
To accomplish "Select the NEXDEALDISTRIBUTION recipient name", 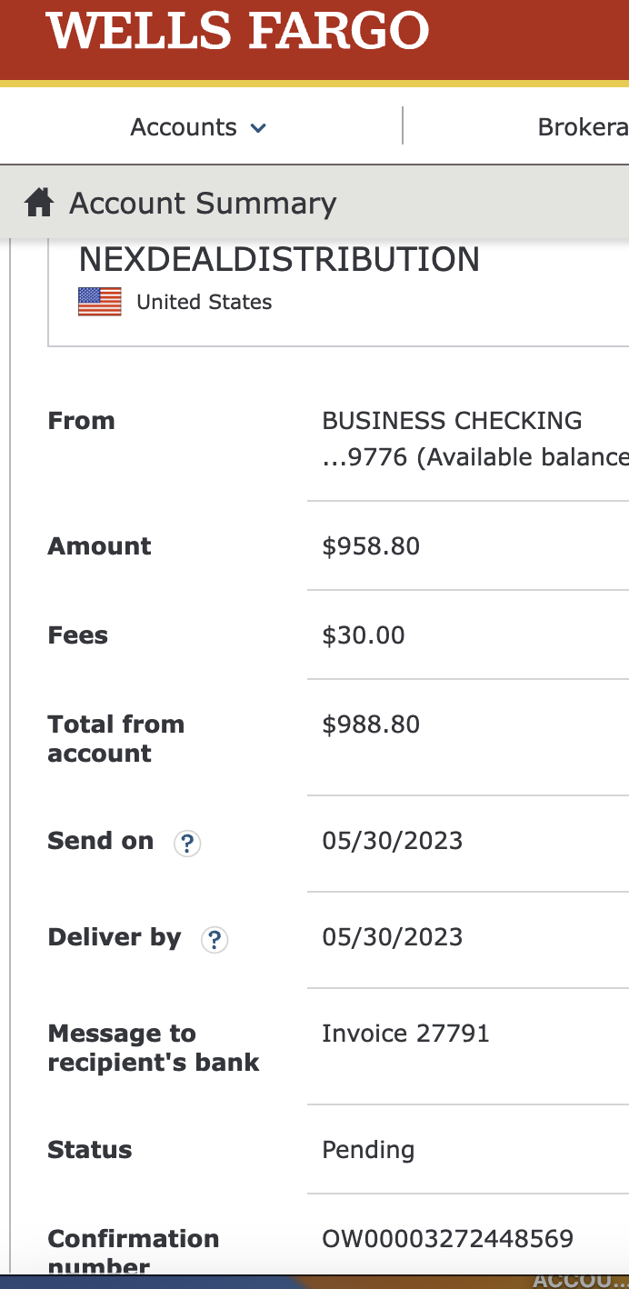I will [x=280, y=260].
